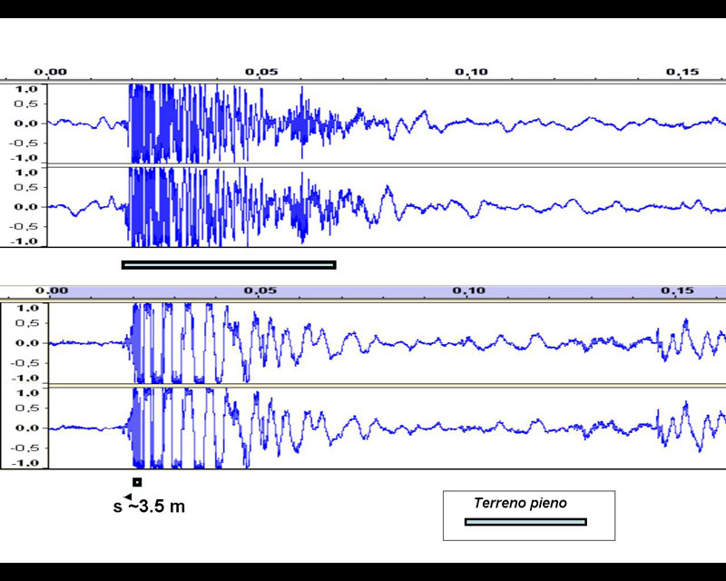The height and width of the screenshot is (581, 726).
Task: Click the 0.05 mark on the upper time ruler
Action: click(260, 72)
